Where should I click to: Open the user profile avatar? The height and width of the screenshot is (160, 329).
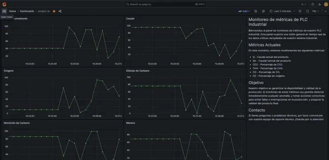pyautogui.click(x=326, y=4)
